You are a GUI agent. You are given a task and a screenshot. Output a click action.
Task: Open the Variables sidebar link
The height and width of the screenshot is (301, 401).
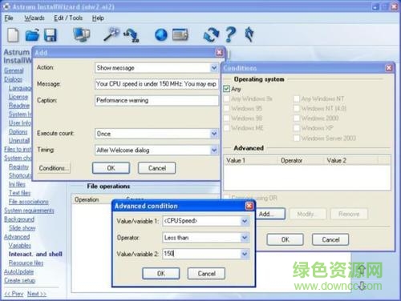tap(20, 246)
